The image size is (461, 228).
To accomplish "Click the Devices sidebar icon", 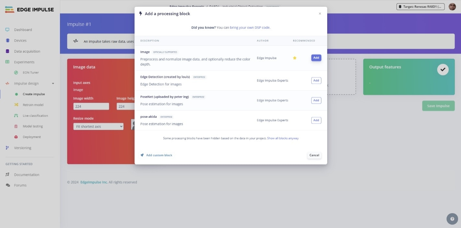I will (x=7, y=40).
